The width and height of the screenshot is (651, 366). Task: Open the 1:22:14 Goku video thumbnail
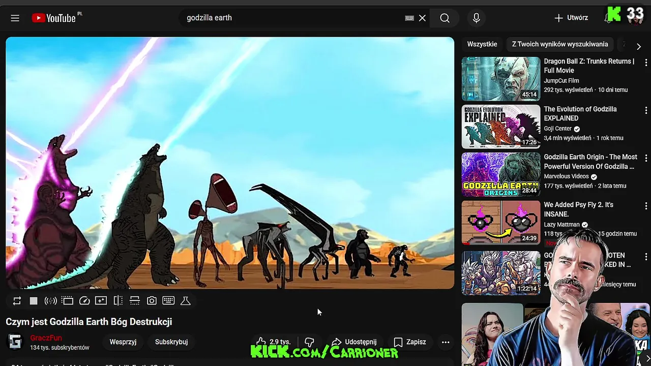(501, 273)
